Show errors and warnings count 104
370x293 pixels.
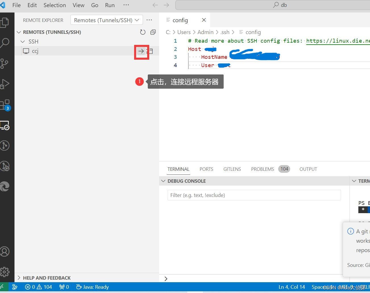coord(38,287)
